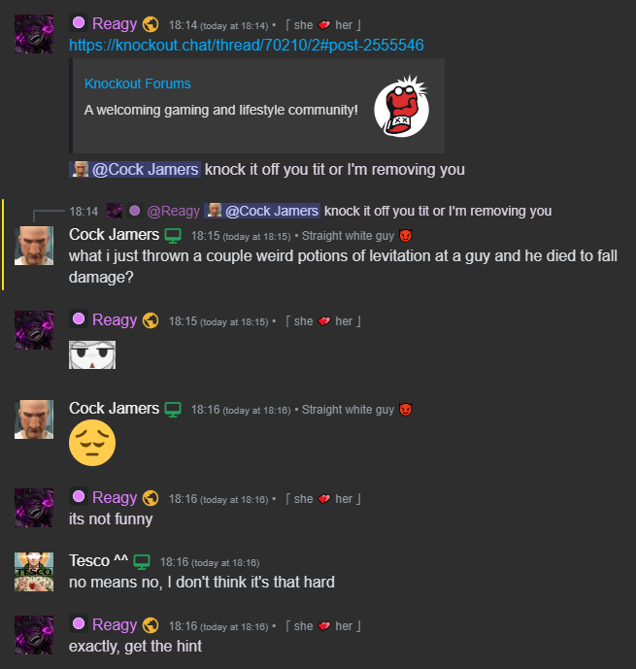Image resolution: width=636 pixels, height=669 pixels.
Task: Click the Cock Jamers username at 18:16
Action: point(114,409)
